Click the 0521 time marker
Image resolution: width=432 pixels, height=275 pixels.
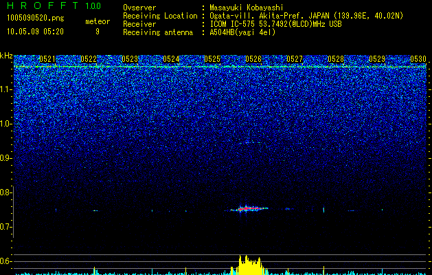coord(47,59)
